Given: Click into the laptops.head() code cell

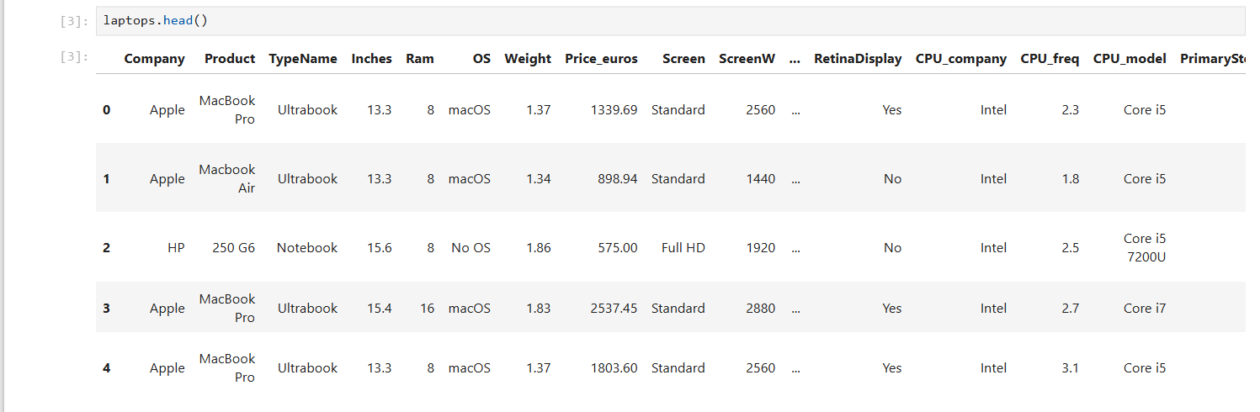Looking at the screenshot, I should (589, 20).
